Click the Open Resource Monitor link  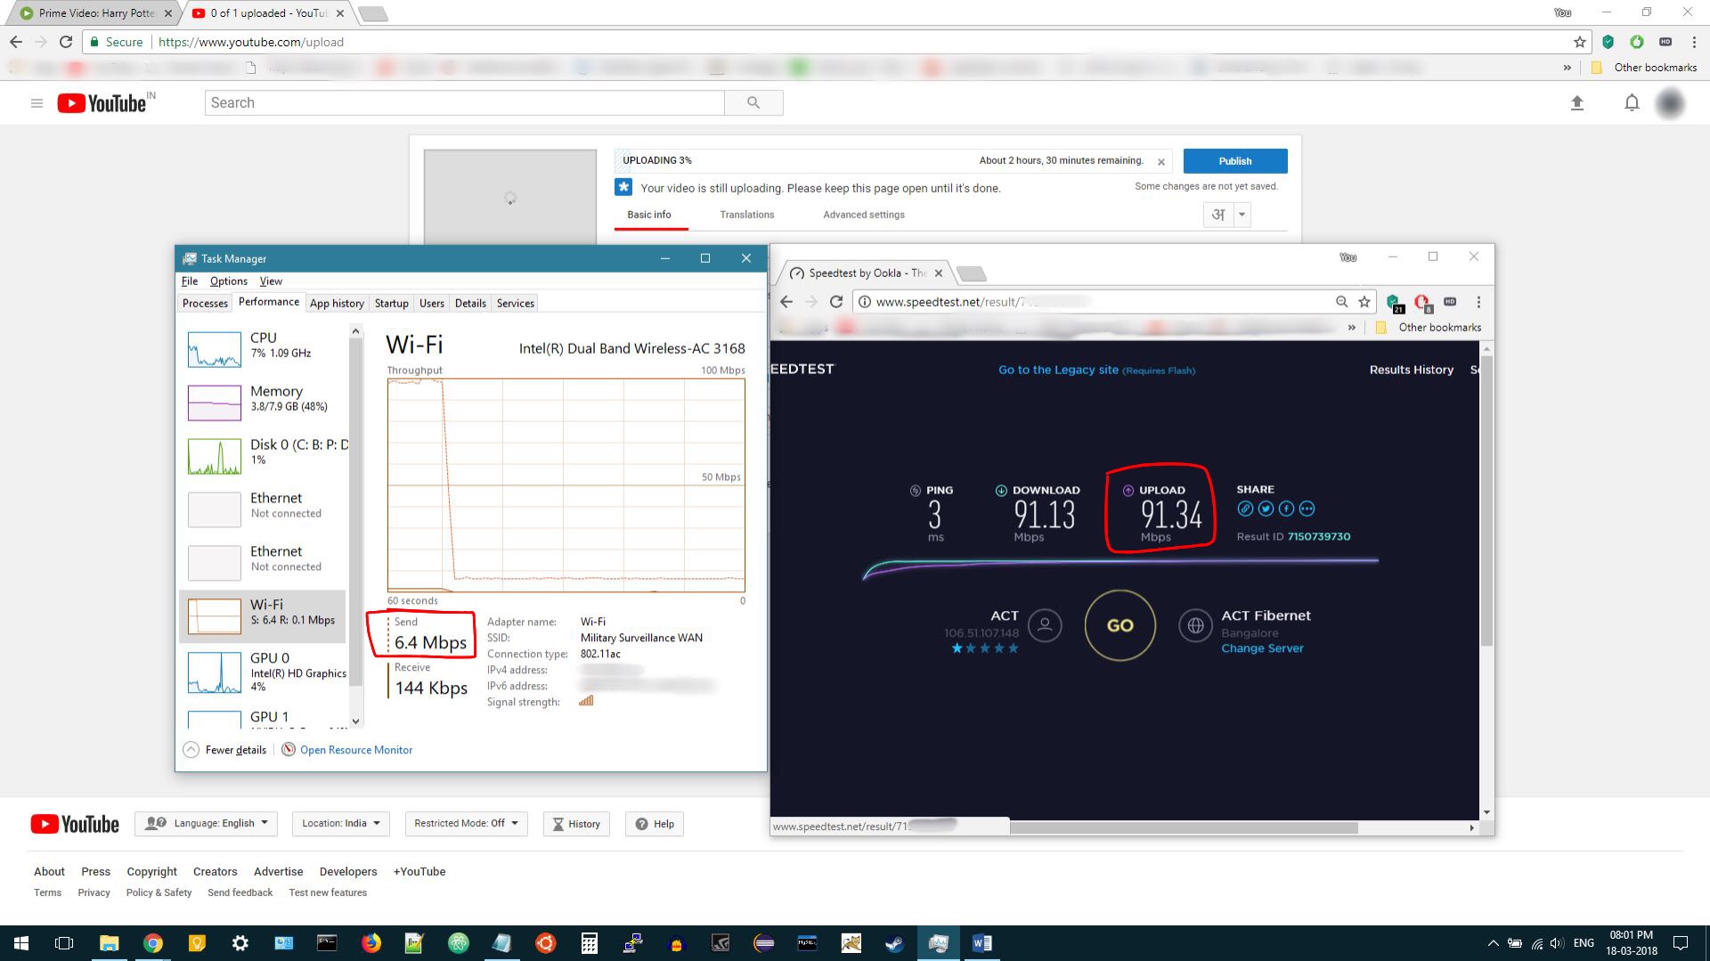(x=356, y=750)
